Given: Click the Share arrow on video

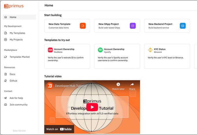Looking at the screenshot, I should point(132,84).
